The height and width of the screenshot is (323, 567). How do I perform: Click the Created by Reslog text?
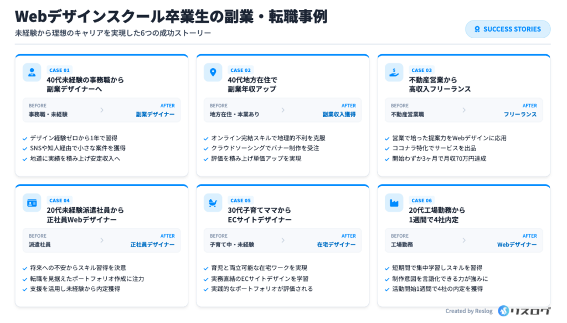[x=468, y=311]
